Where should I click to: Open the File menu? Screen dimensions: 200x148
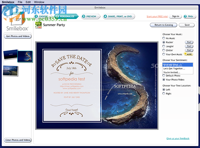(20, 2)
